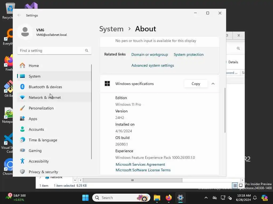Click the Installed on date 4/16/2024
The image size is (273, 204).
tap(124, 131)
